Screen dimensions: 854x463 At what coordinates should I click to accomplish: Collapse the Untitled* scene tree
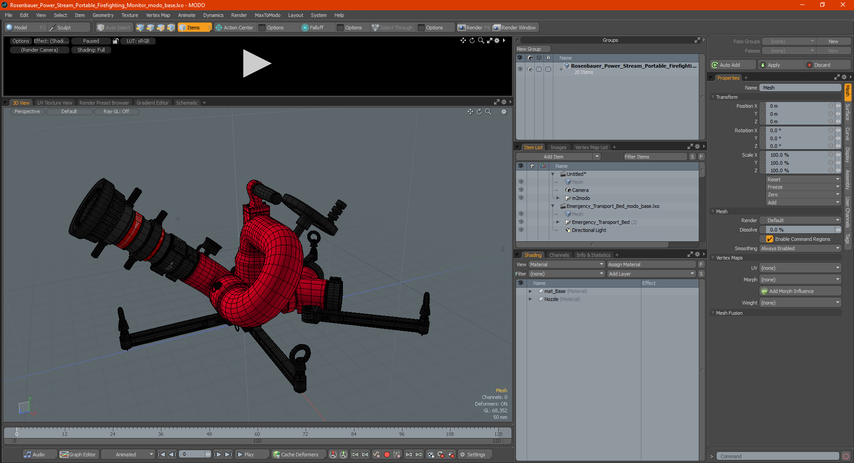pos(553,174)
